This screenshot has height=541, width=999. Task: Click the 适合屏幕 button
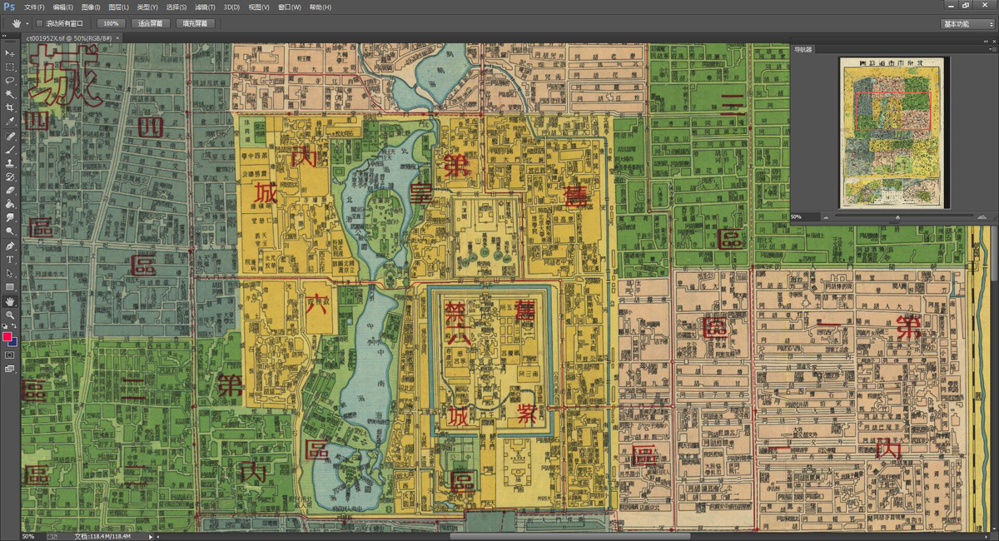(x=151, y=23)
